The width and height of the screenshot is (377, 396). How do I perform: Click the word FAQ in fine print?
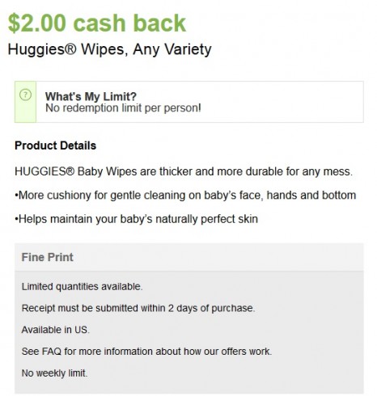coord(52,352)
